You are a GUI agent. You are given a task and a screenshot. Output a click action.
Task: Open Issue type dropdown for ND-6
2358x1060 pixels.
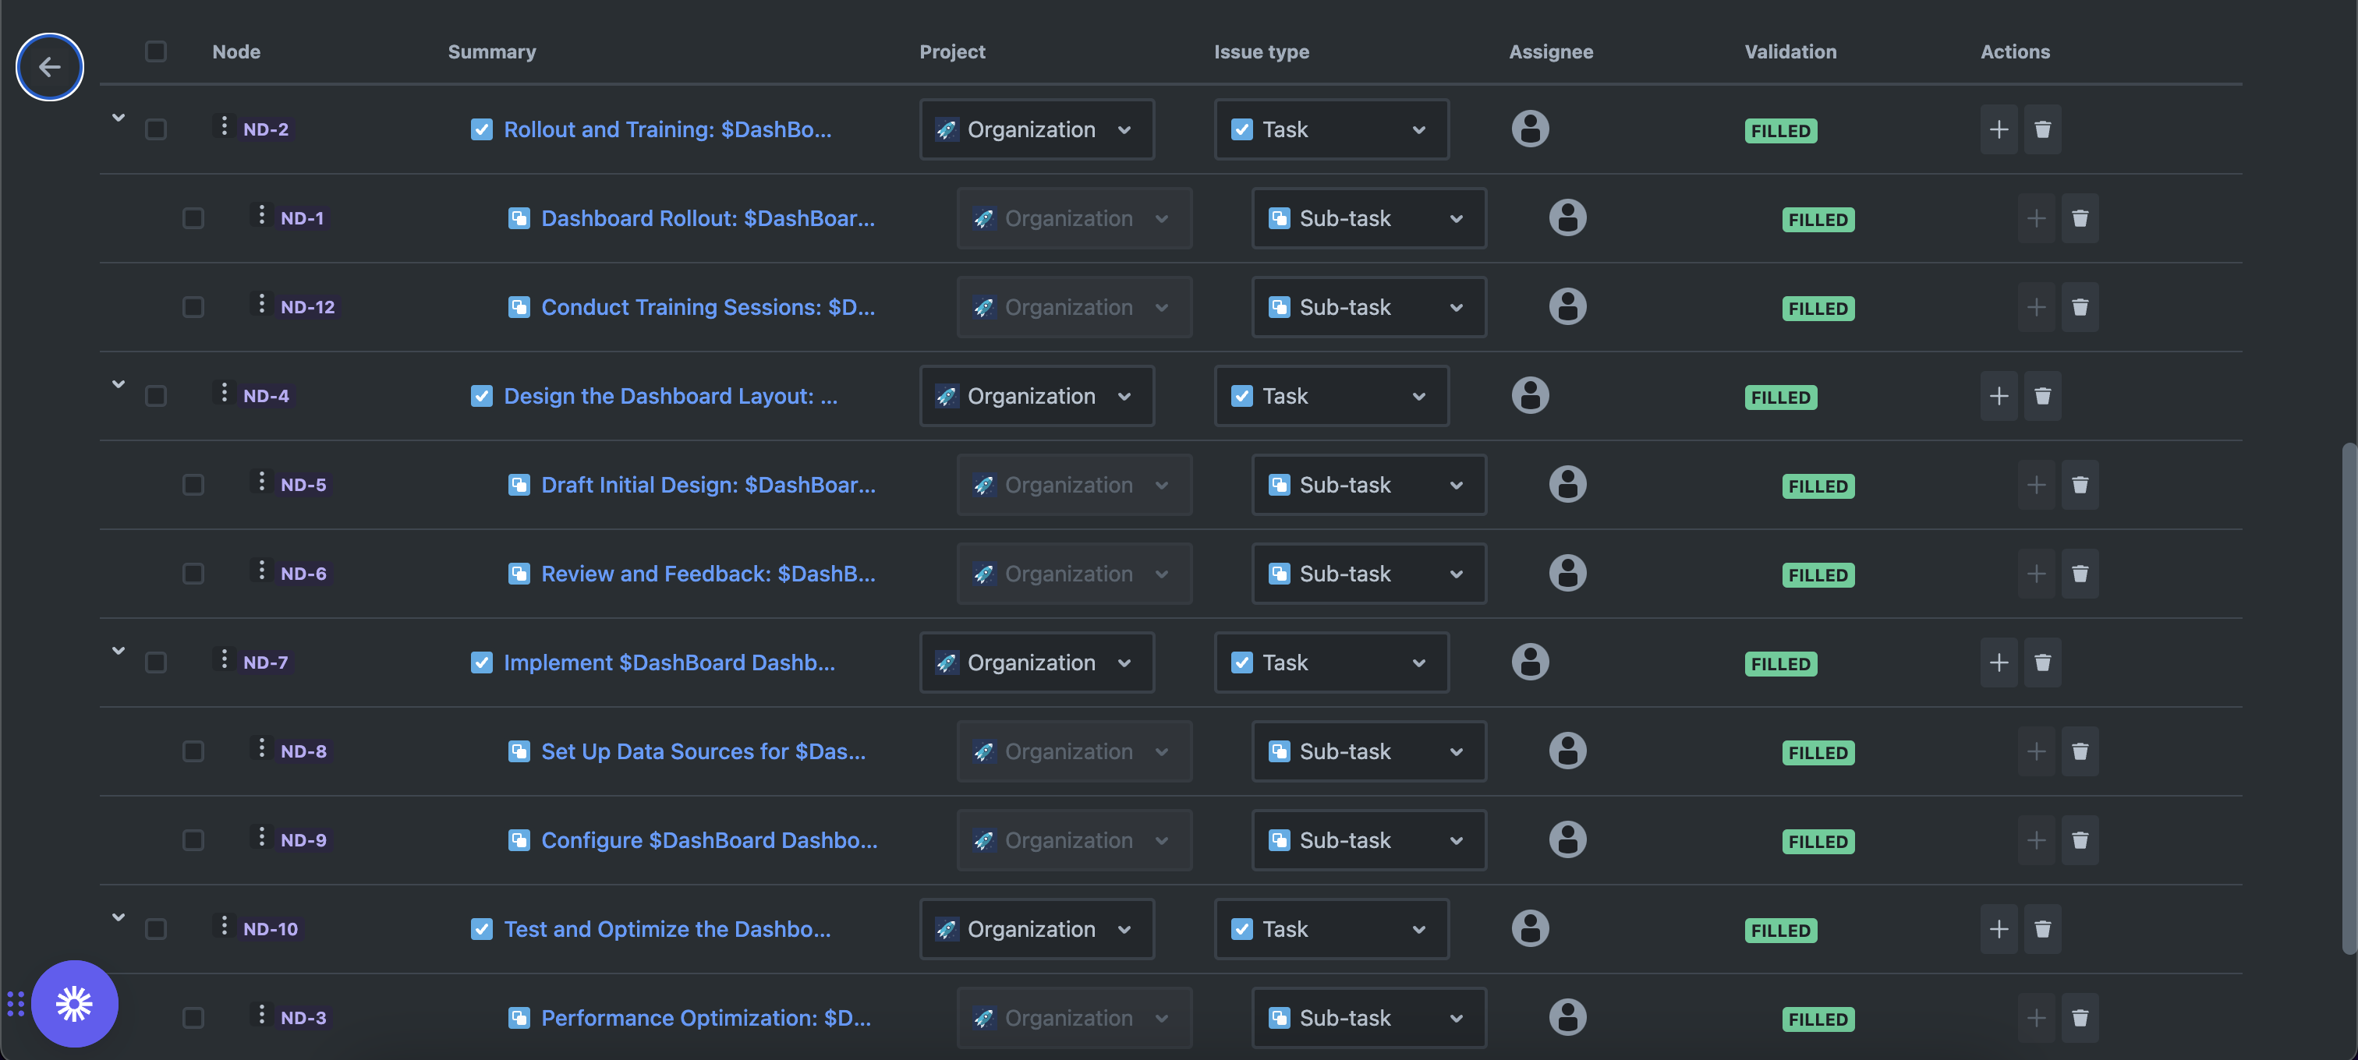pos(1368,574)
